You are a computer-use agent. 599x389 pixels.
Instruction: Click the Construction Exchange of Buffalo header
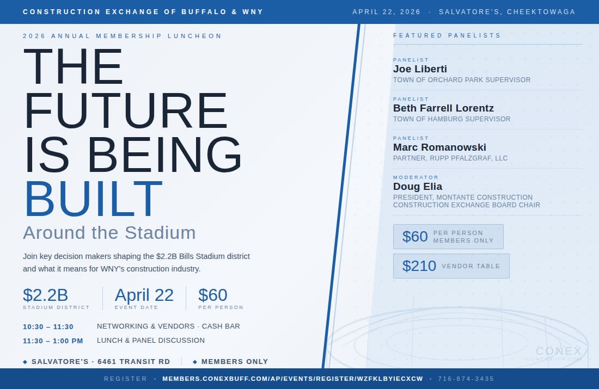click(143, 12)
